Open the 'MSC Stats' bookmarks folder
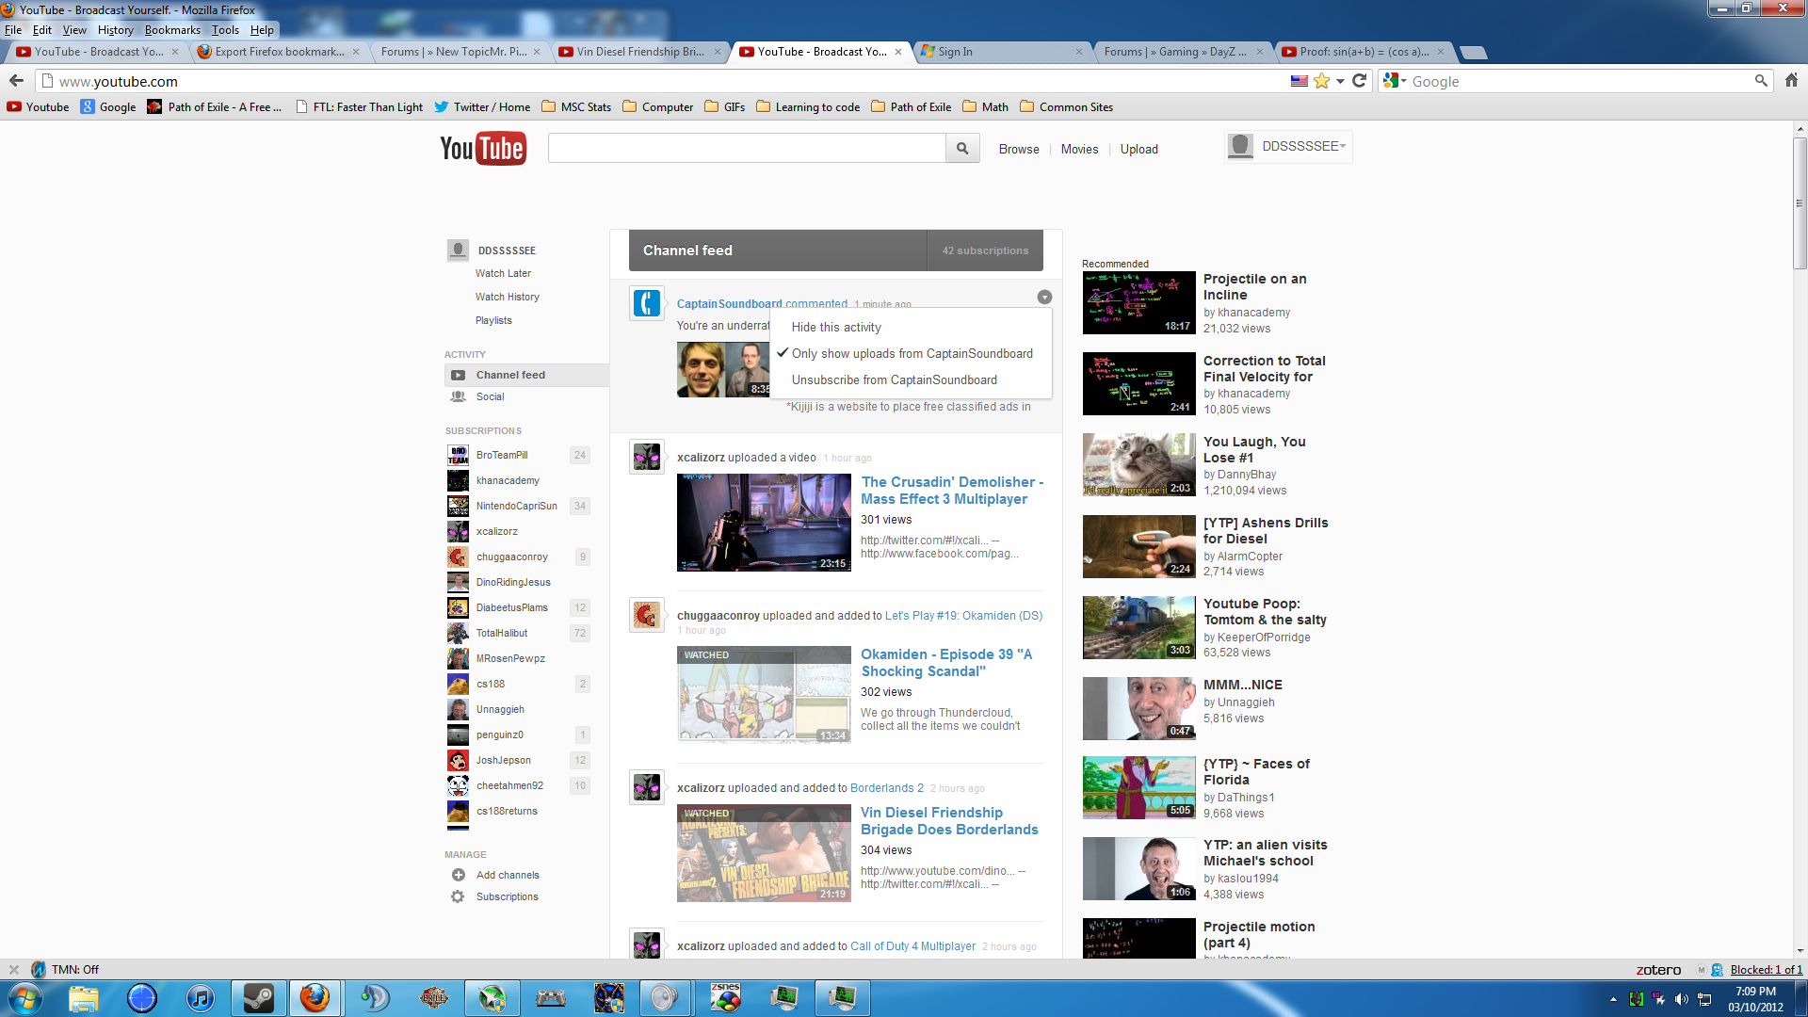Screen dimensions: 1808x1017 pos(576,107)
